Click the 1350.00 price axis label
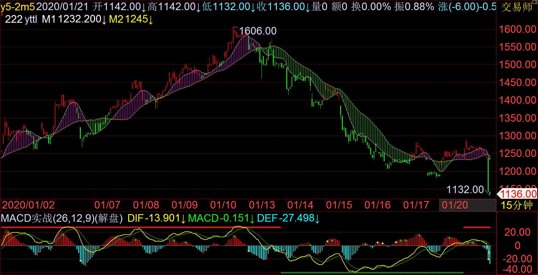The image size is (538, 275). pyautogui.click(x=518, y=118)
